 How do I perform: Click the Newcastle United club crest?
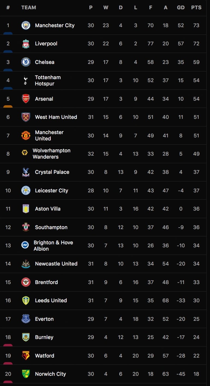click(26, 264)
